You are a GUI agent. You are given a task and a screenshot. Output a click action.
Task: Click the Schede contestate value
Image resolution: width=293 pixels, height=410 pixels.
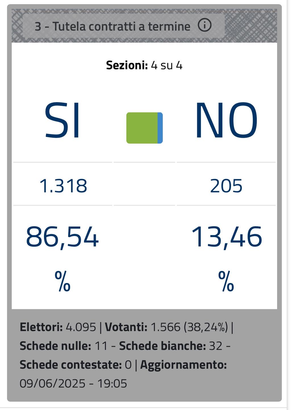[76, 365]
